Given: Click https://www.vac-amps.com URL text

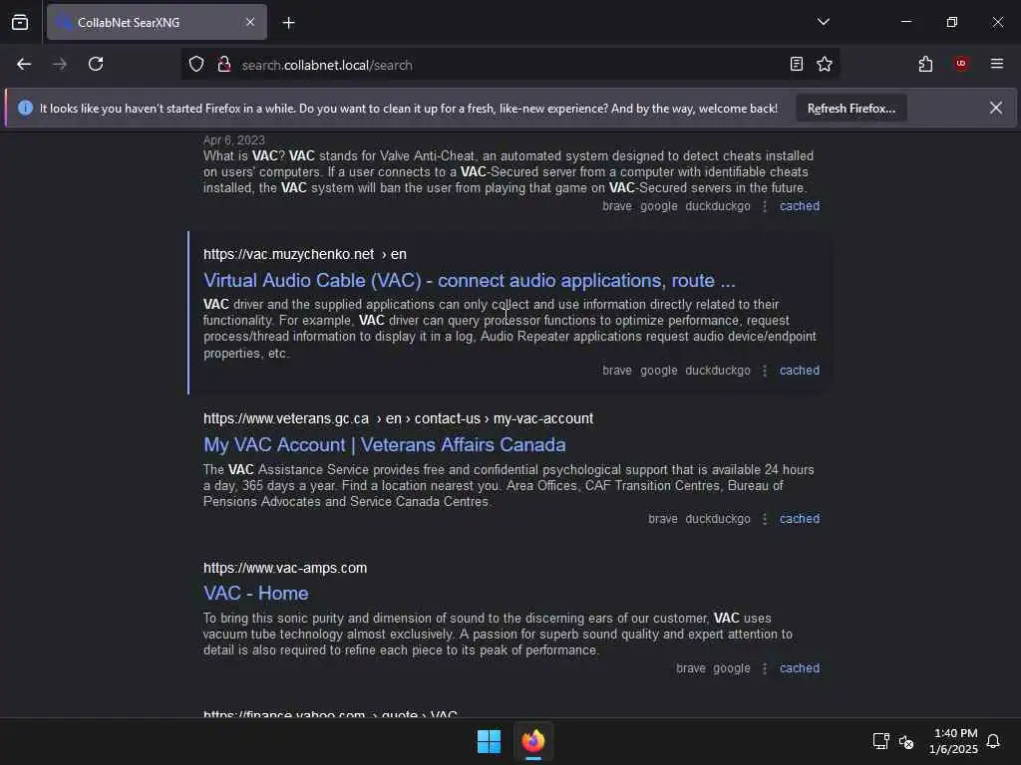Looking at the screenshot, I should [285, 568].
